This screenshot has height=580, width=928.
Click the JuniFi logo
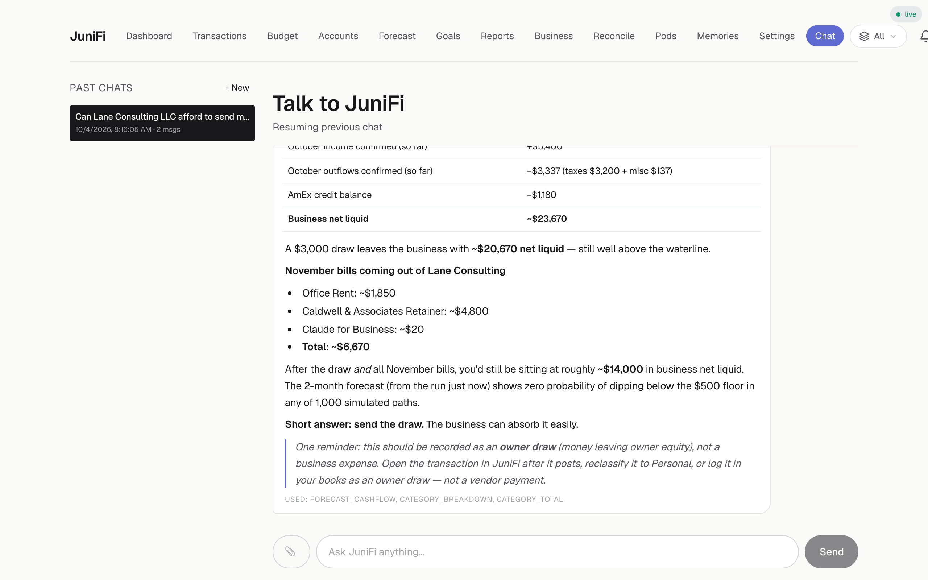pos(87,36)
